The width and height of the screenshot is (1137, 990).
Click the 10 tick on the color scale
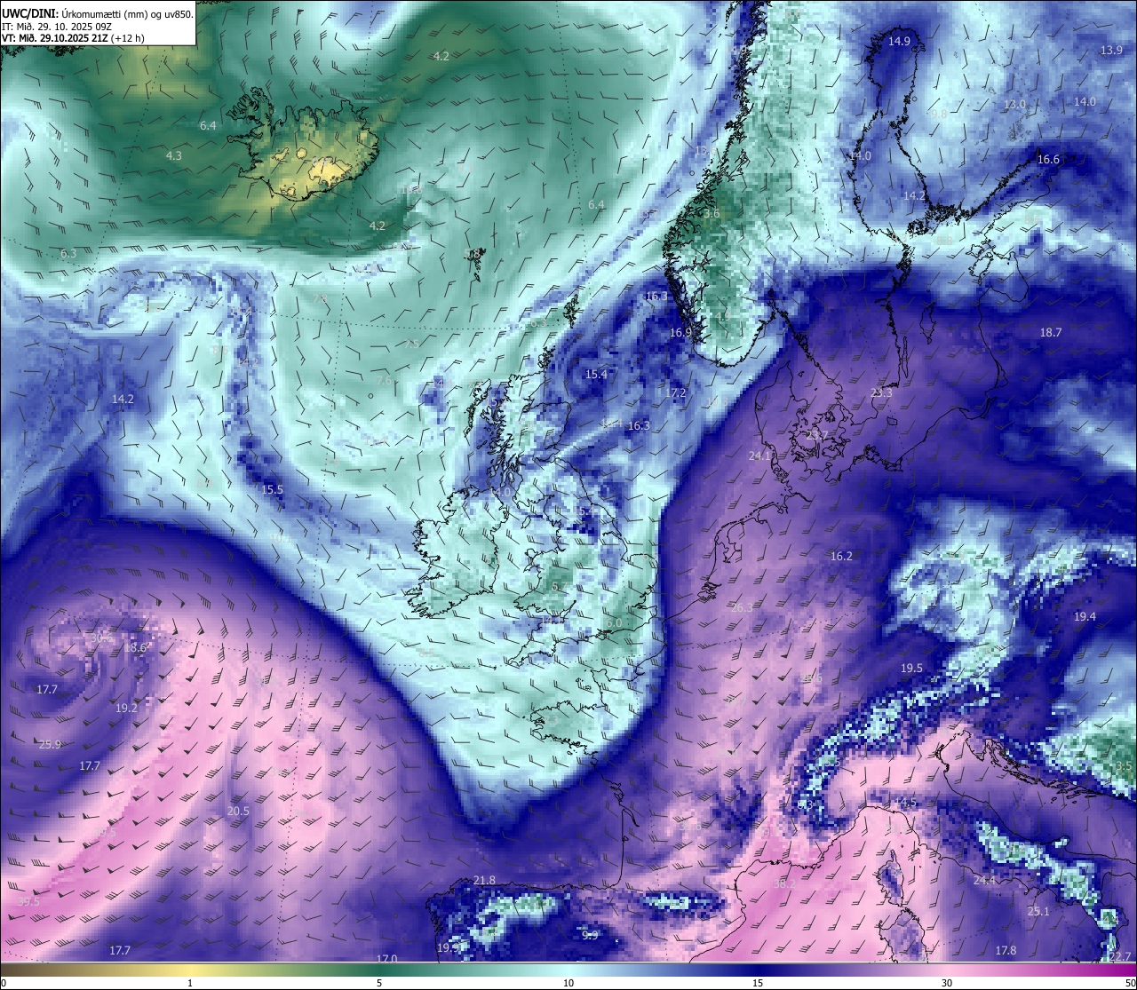coord(568,983)
